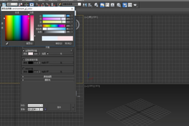Open the Layer Manager icon

(x=96, y=5)
